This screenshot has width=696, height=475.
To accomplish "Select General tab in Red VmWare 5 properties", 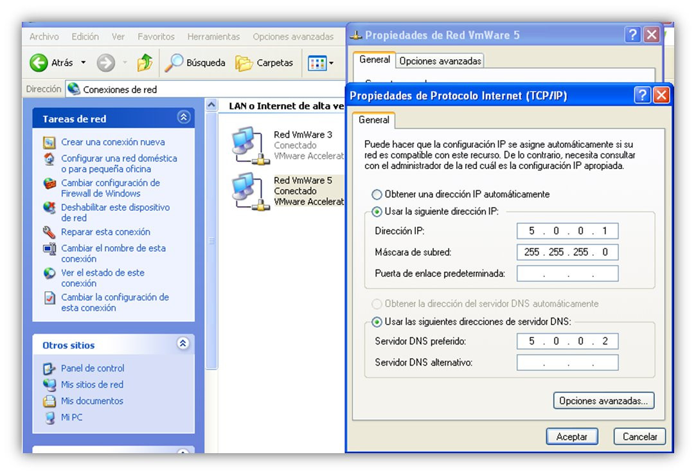I will [374, 60].
